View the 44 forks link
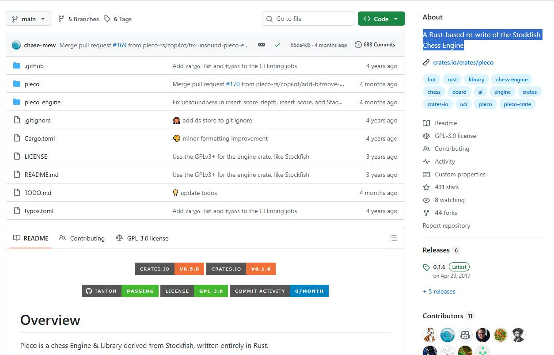This screenshot has width=554, height=355. [440, 213]
